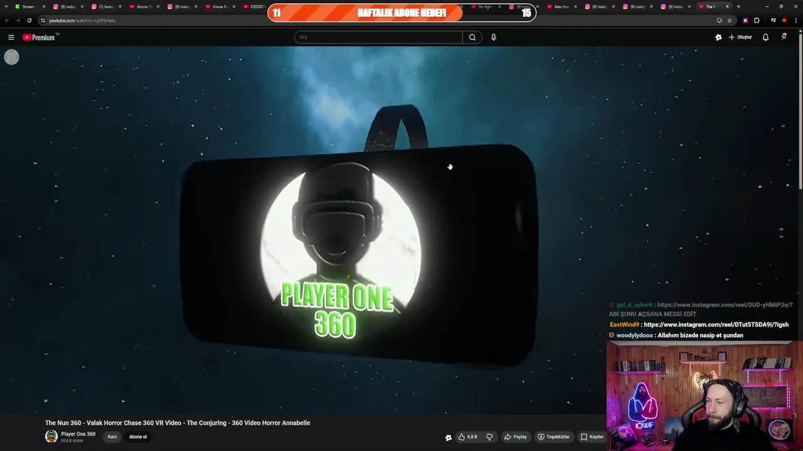Click the 80,6 B abone subscriber count
The height and width of the screenshot is (451, 803).
(x=72, y=441)
